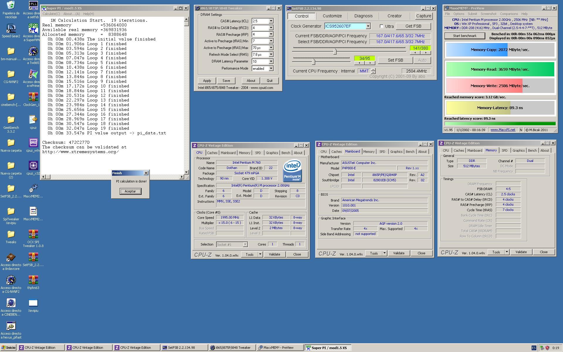The width and height of the screenshot is (563, 352).
Task: Switch to the Caches tab in CPU-Z
Action: pyautogui.click(x=212, y=153)
